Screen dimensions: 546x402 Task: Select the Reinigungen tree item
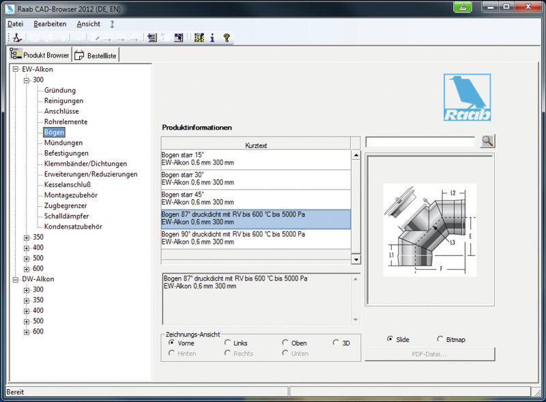[x=63, y=101]
